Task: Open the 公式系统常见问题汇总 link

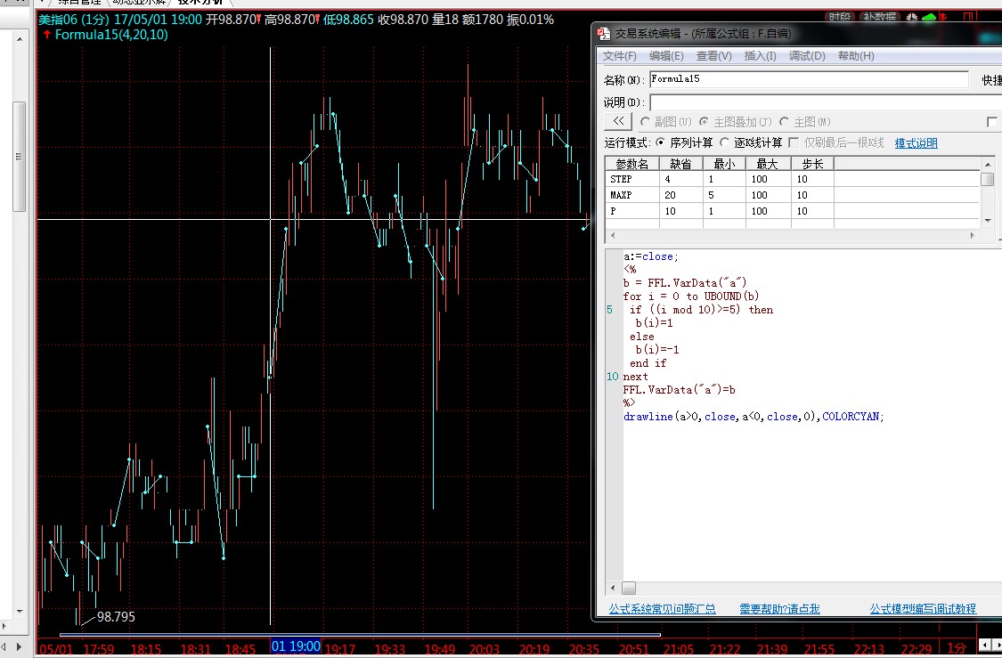Action: point(662,609)
